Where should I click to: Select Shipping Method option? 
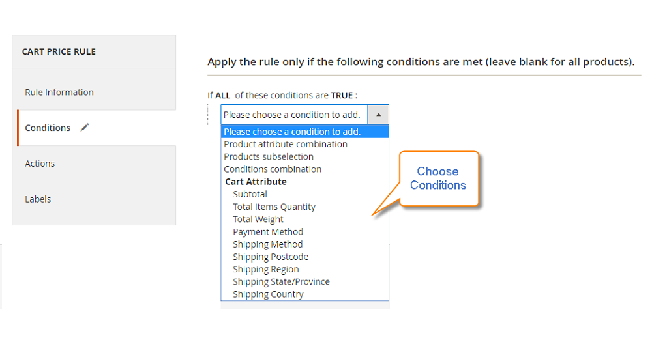267,244
